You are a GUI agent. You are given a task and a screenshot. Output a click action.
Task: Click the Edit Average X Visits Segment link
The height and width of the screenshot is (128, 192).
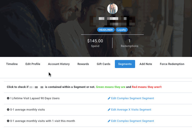coord(131,109)
